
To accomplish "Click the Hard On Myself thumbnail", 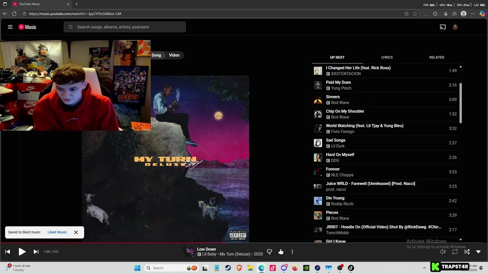I will pos(318,158).
